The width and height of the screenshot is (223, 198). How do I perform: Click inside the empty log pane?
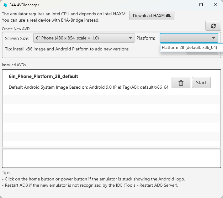click(111, 158)
